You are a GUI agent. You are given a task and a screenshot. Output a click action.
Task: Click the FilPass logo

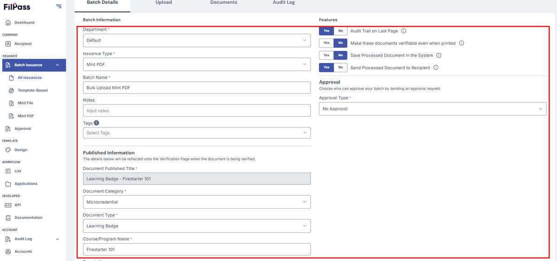(17, 6)
